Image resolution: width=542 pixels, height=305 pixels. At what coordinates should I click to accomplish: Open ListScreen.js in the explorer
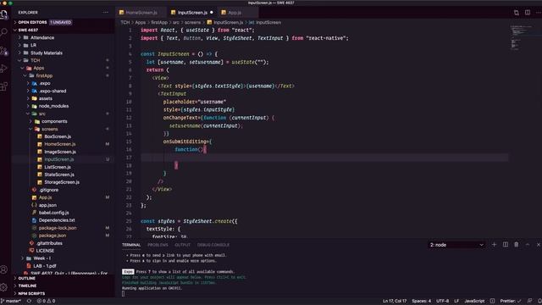58,167
